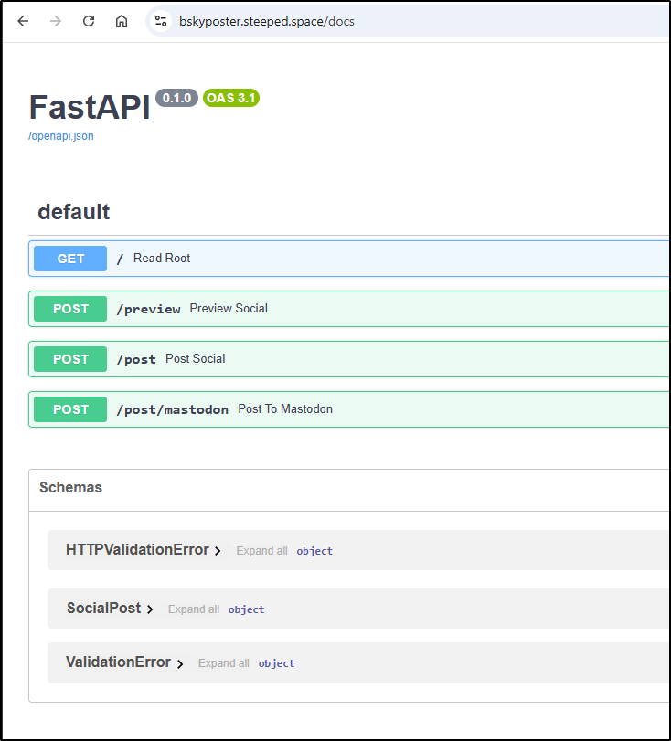Click the blue GET method badge
This screenshot has width=671, height=741.
70,259
